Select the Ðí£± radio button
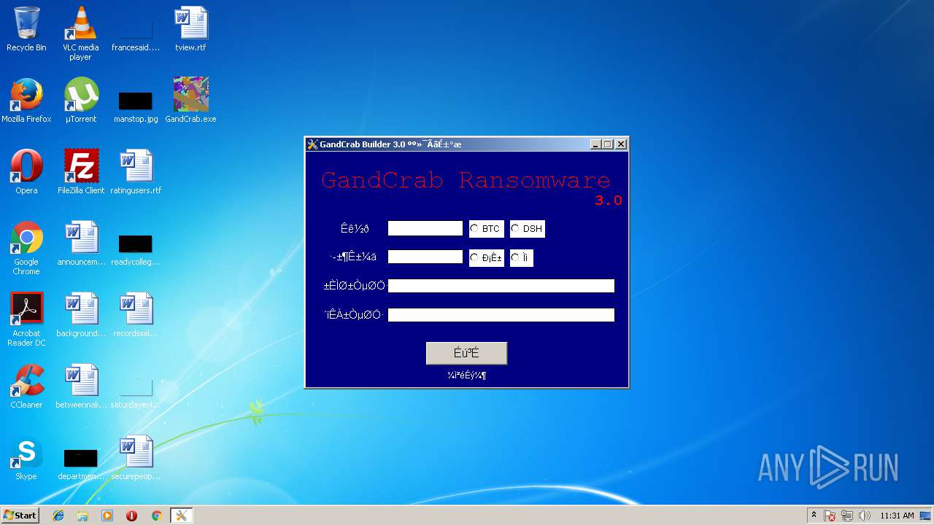Image resolution: width=934 pixels, height=525 pixels. pyautogui.click(x=474, y=257)
